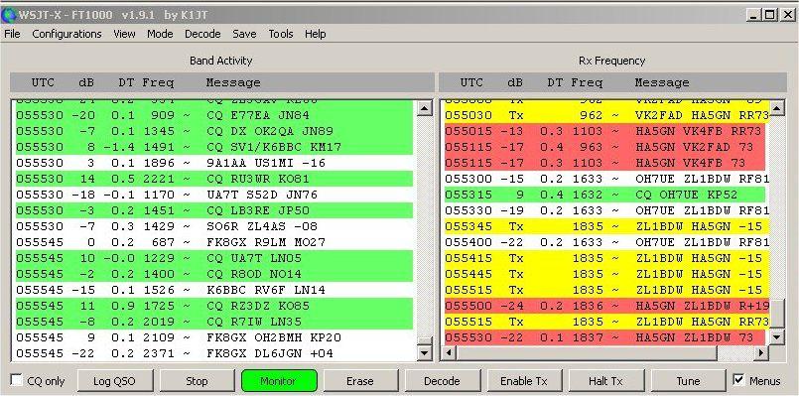Viewport: 799px width, 396px height.
Task: Click the WSJT-X globe icon in title bar
Action: point(9,15)
